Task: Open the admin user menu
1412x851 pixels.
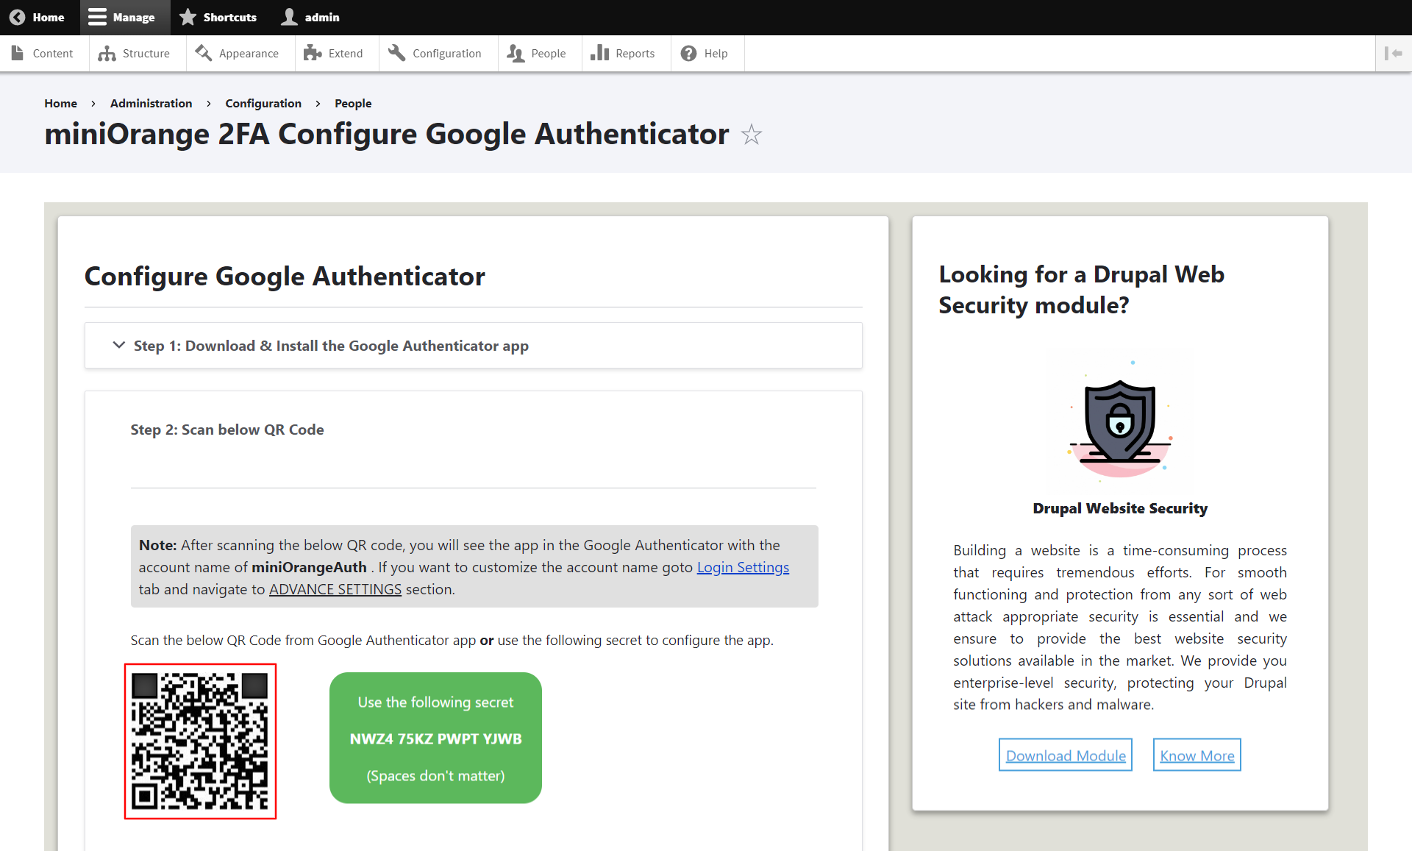Action: tap(310, 17)
